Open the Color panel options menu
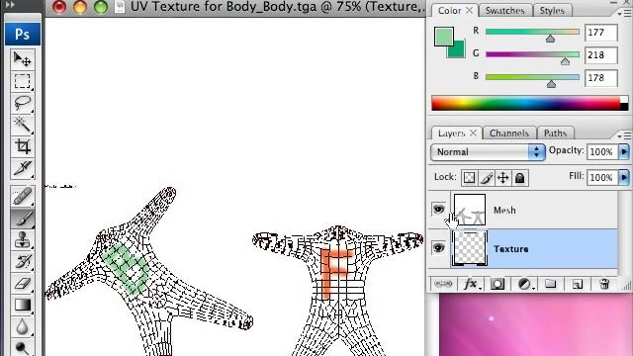The height and width of the screenshot is (356, 633). point(623,13)
